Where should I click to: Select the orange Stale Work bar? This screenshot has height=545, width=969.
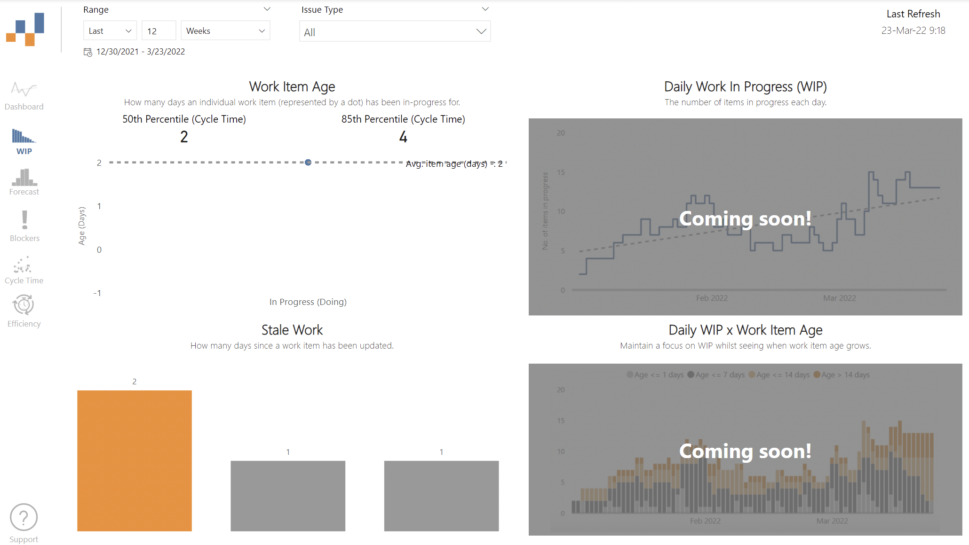(134, 460)
